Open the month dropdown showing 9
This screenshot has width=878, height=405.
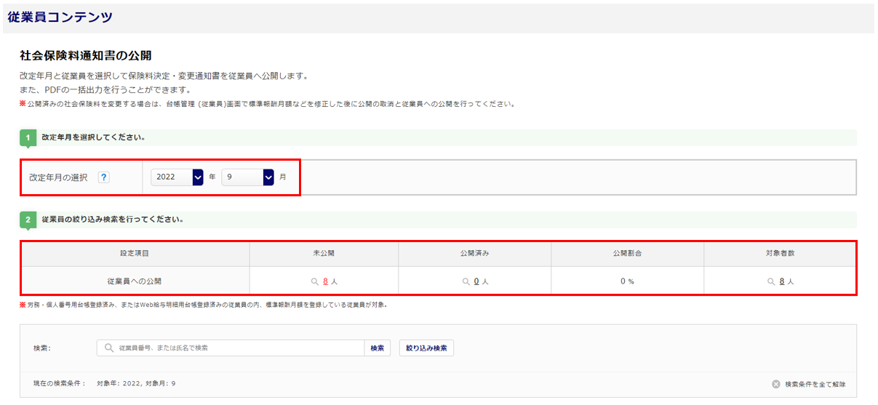click(247, 177)
